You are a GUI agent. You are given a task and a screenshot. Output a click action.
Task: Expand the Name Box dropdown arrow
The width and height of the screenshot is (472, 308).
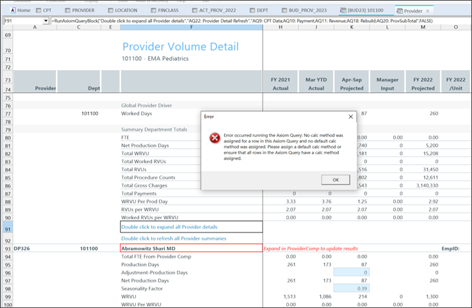pyautogui.click(x=46, y=21)
